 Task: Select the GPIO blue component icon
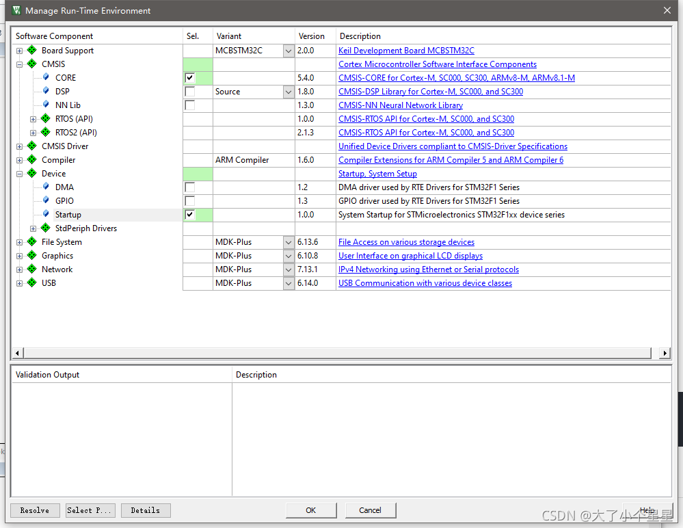46,200
